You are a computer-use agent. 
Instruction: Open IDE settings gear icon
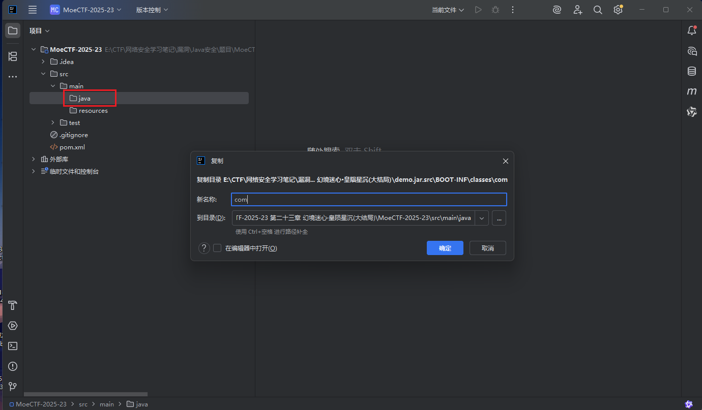tap(618, 10)
